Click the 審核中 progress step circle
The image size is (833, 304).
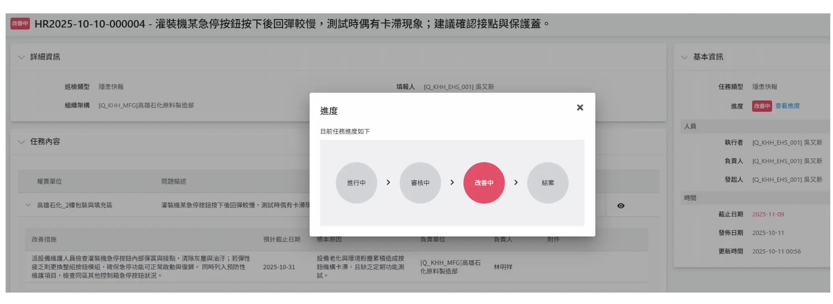pyautogui.click(x=420, y=183)
